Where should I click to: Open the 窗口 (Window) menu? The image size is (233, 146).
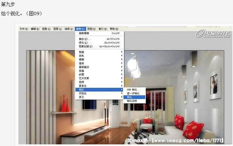pyautogui.click(x=103, y=29)
